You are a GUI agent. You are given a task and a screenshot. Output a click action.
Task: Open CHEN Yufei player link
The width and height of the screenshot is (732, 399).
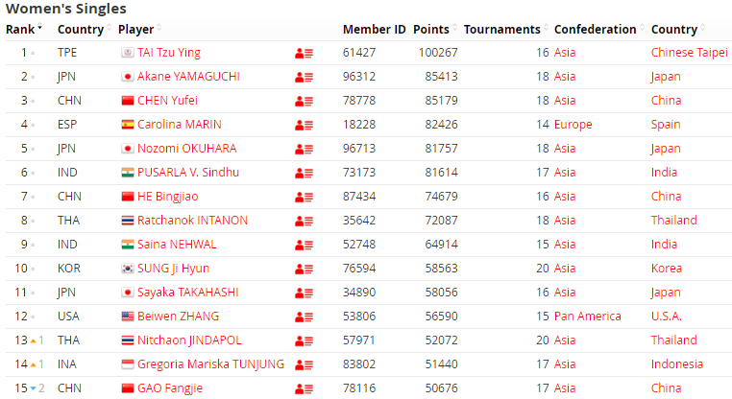167,100
